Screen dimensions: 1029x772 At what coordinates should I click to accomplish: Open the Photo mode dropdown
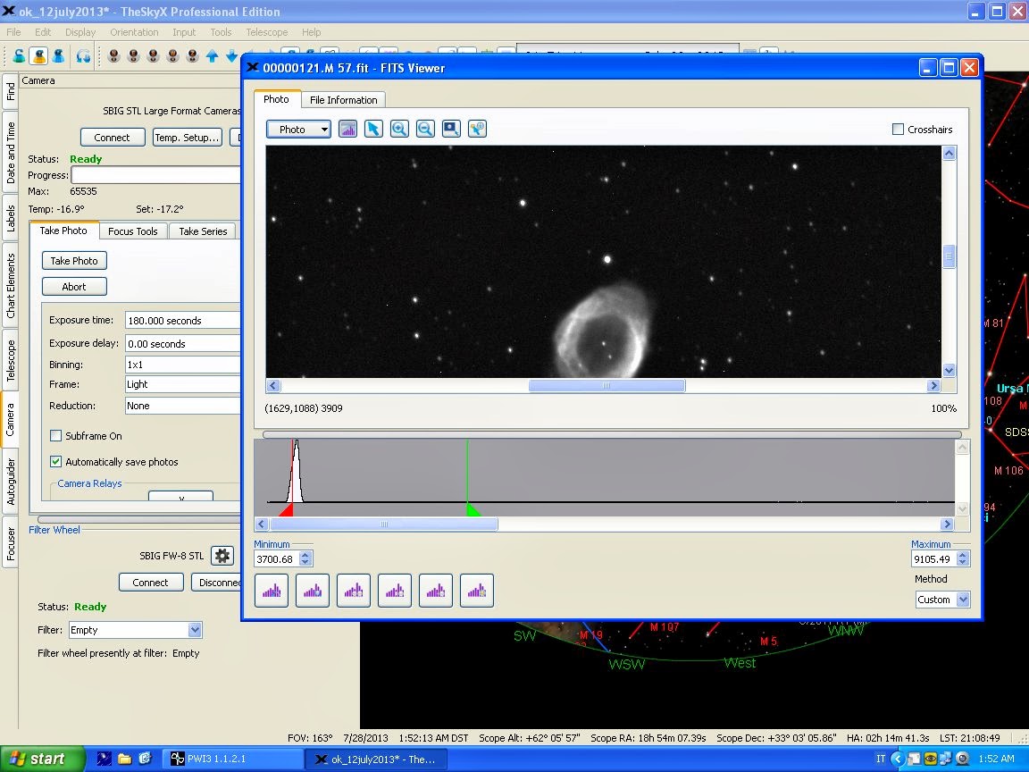pyautogui.click(x=298, y=130)
